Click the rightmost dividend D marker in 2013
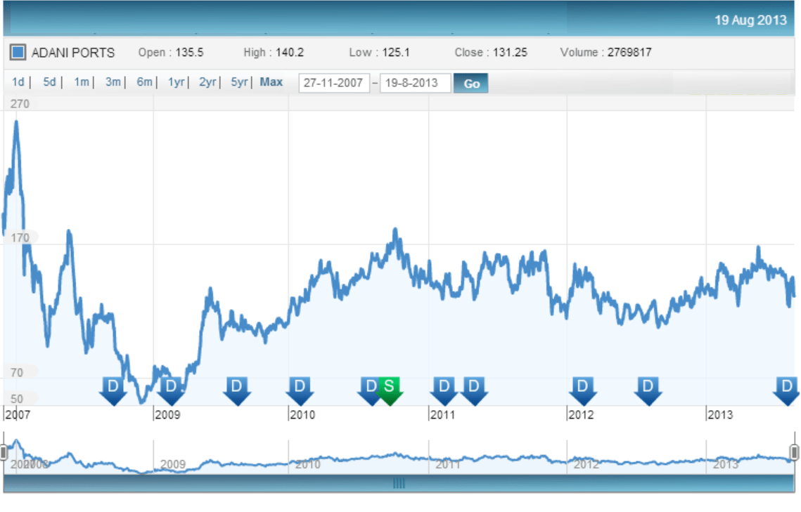801x512 pixels. [787, 390]
